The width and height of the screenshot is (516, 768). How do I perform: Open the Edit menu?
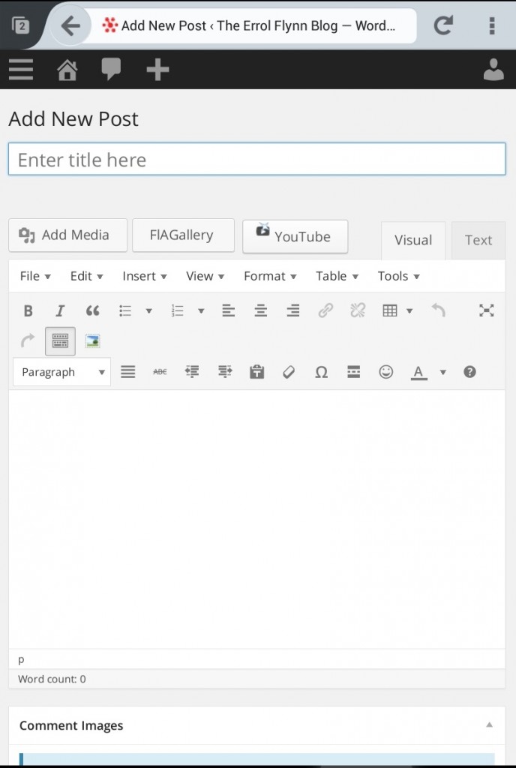pos(87,276)
